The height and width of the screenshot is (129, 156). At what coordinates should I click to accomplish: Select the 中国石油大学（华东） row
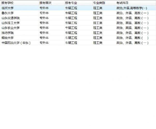click(78, 43)
